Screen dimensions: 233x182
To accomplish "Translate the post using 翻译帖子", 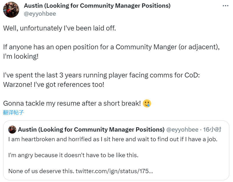I will pos(13,112).
